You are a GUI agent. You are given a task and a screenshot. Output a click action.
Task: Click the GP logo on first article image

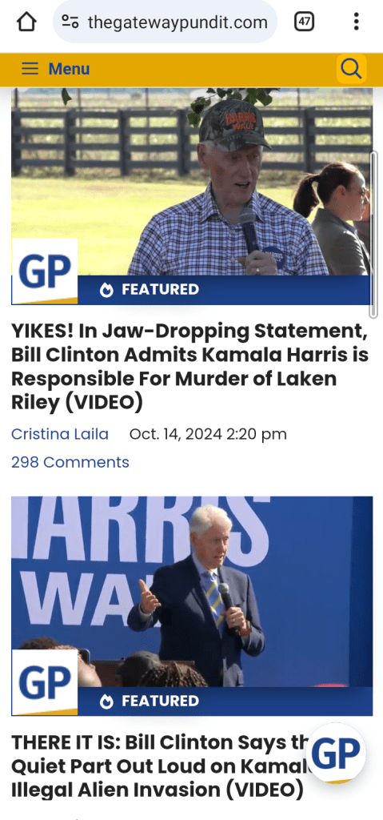[x=45, y=271]
